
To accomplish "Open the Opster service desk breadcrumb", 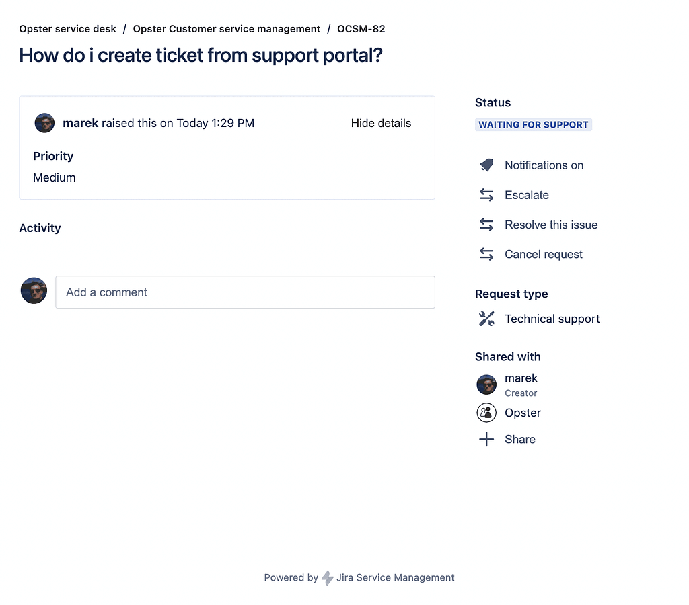I will coord(68,29).
